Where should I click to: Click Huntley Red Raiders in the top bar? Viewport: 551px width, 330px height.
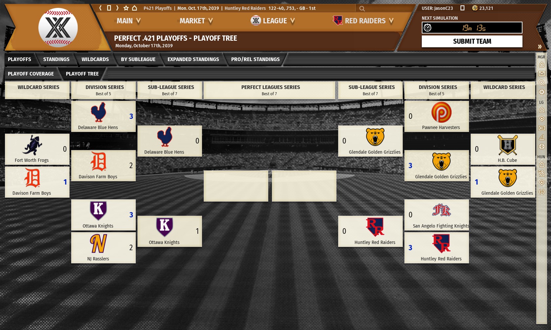[x=245, y=8]
